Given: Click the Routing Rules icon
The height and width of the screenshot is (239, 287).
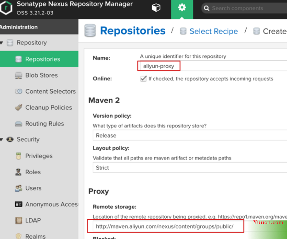Looking at the screenshot, I should point(18,124).
